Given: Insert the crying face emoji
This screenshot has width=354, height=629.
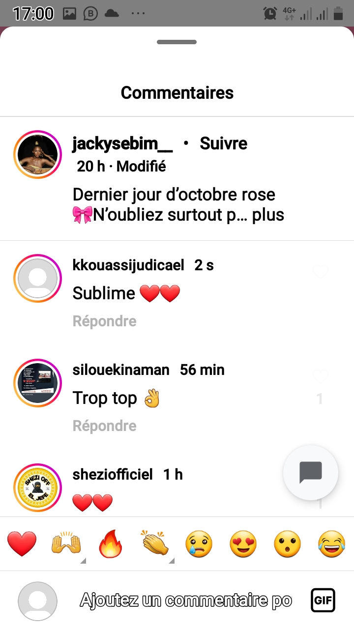Looking at the screenshot, I should click(x=199, y=544).
